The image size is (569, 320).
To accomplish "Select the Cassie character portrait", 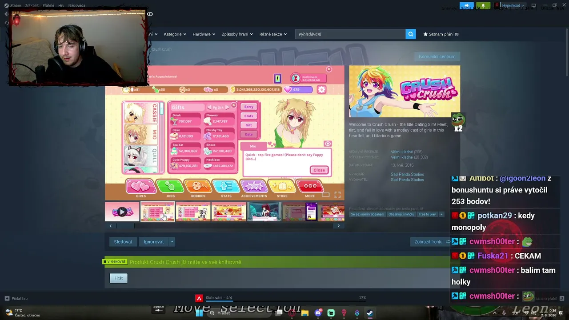I will coord(141,113).
